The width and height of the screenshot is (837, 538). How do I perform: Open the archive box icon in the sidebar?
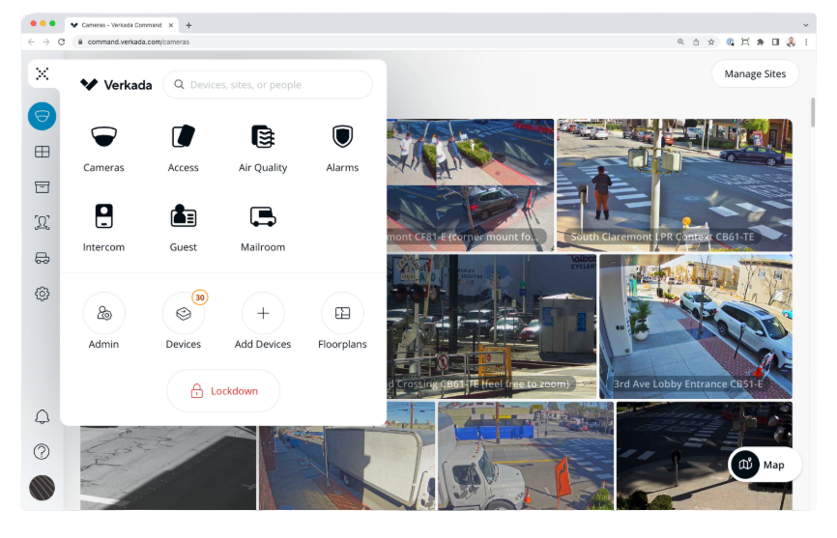[43, 187]
